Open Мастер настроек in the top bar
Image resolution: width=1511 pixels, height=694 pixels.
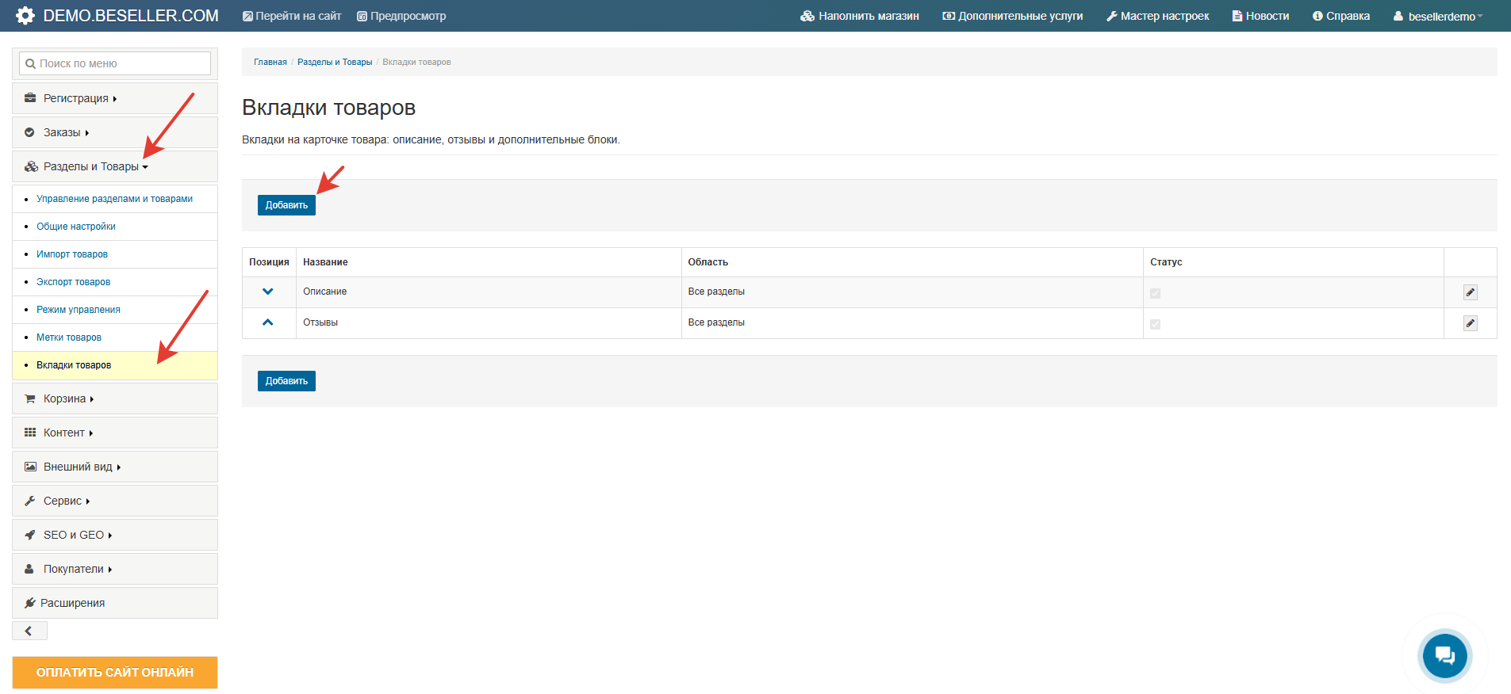tap(1158, 16)
